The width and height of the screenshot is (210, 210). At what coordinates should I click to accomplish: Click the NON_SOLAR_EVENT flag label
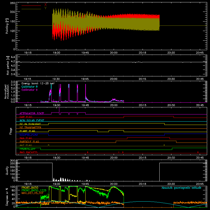click(32, 120)
